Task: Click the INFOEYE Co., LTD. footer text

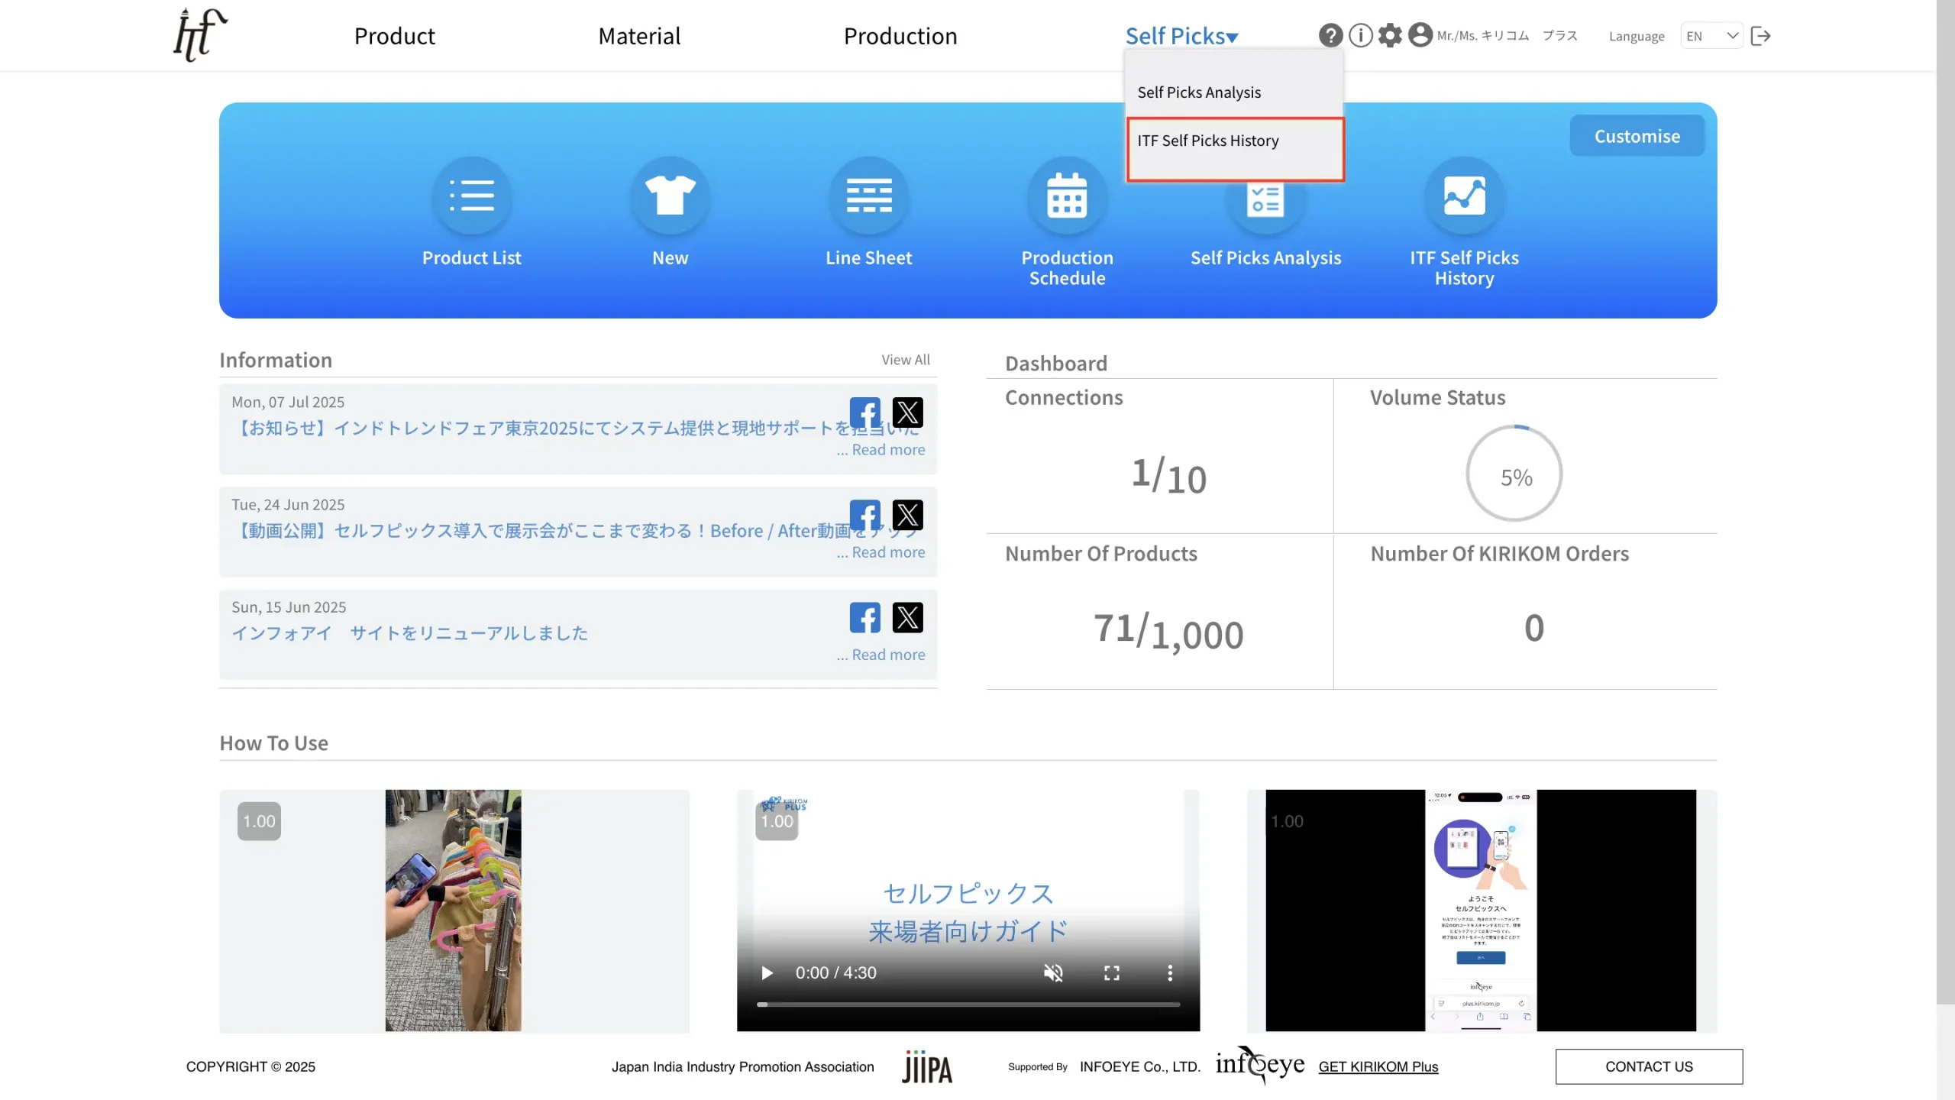Action: click(x=1139, y=1066)
